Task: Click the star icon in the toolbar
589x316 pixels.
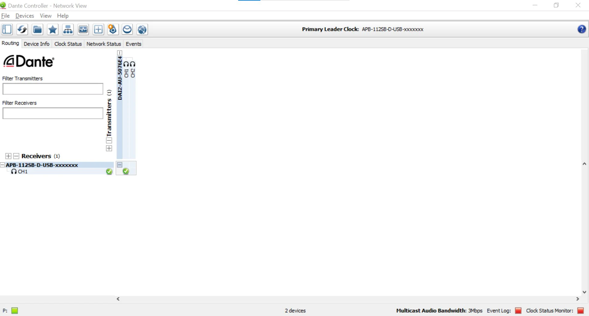Action: tap(53, 29)
